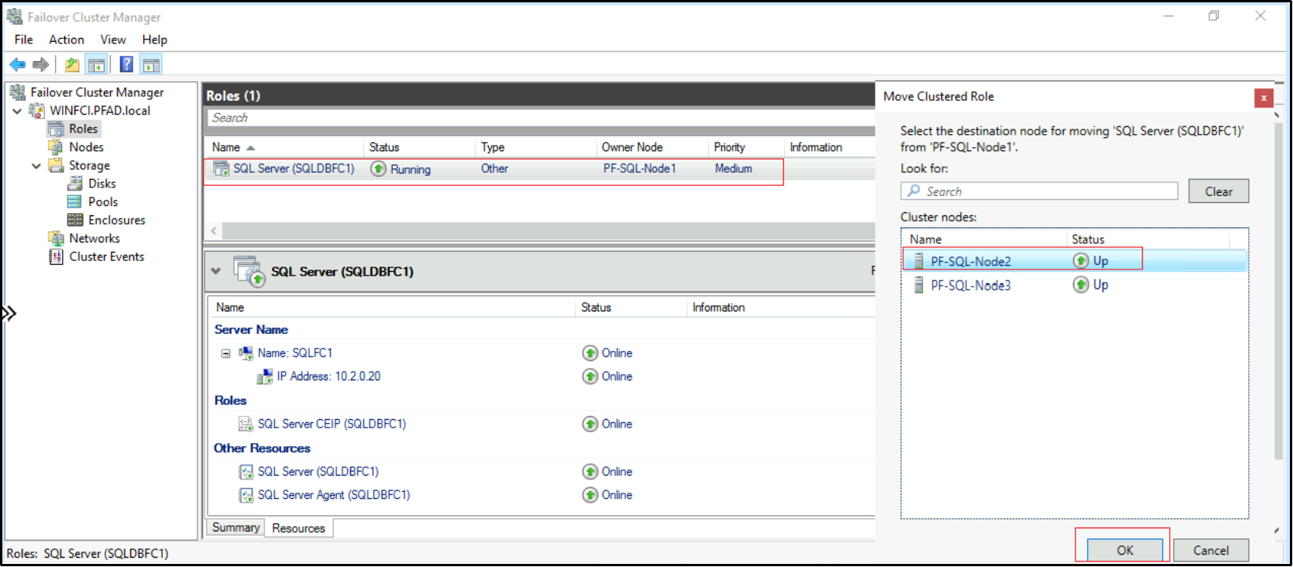Screen dimensions: 1293x567
Task: Open the Help menu
Action: [x=154, y=40]
